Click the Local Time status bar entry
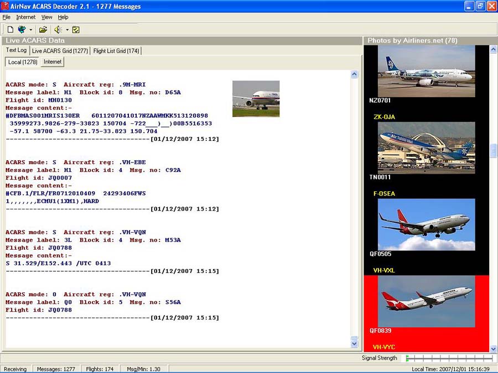This screenshot has width=498, height=373. 450,369
